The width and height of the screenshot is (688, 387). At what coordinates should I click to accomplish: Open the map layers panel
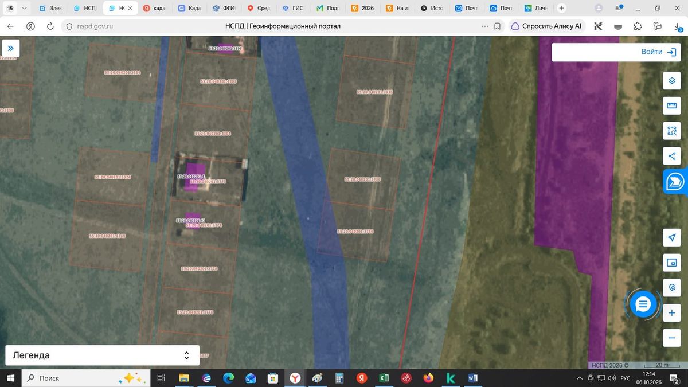coord(671,81)
